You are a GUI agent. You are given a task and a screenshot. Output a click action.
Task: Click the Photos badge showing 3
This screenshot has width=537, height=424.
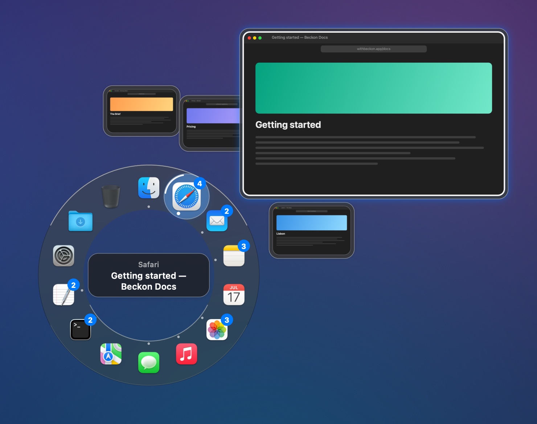(227, 320)
